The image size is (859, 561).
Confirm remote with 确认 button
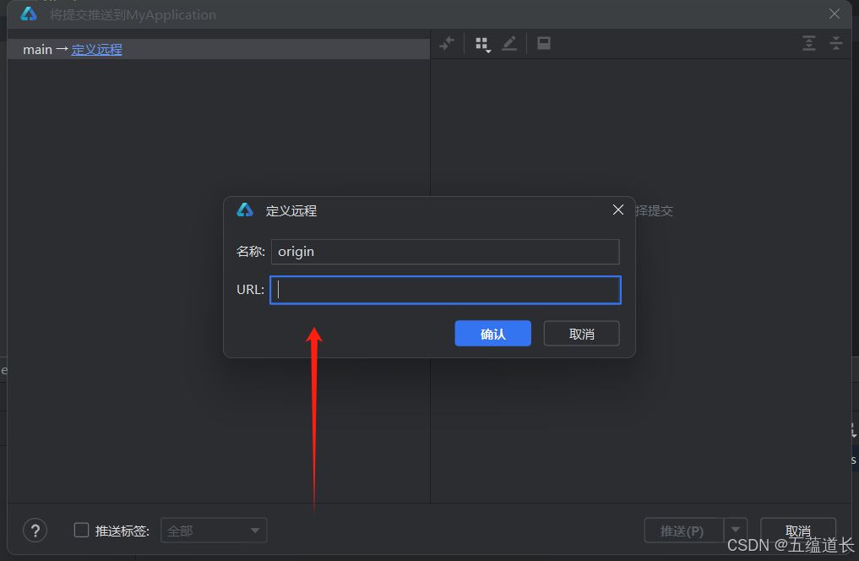pos(492,333)
